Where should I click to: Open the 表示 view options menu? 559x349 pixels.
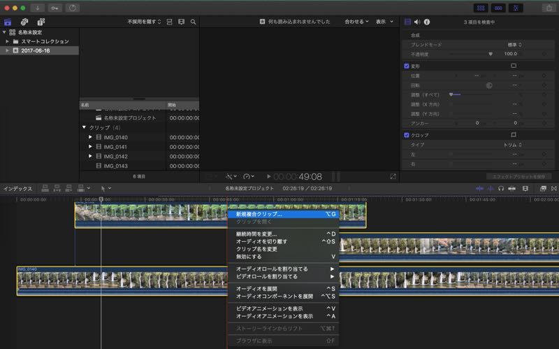(383, 22)
